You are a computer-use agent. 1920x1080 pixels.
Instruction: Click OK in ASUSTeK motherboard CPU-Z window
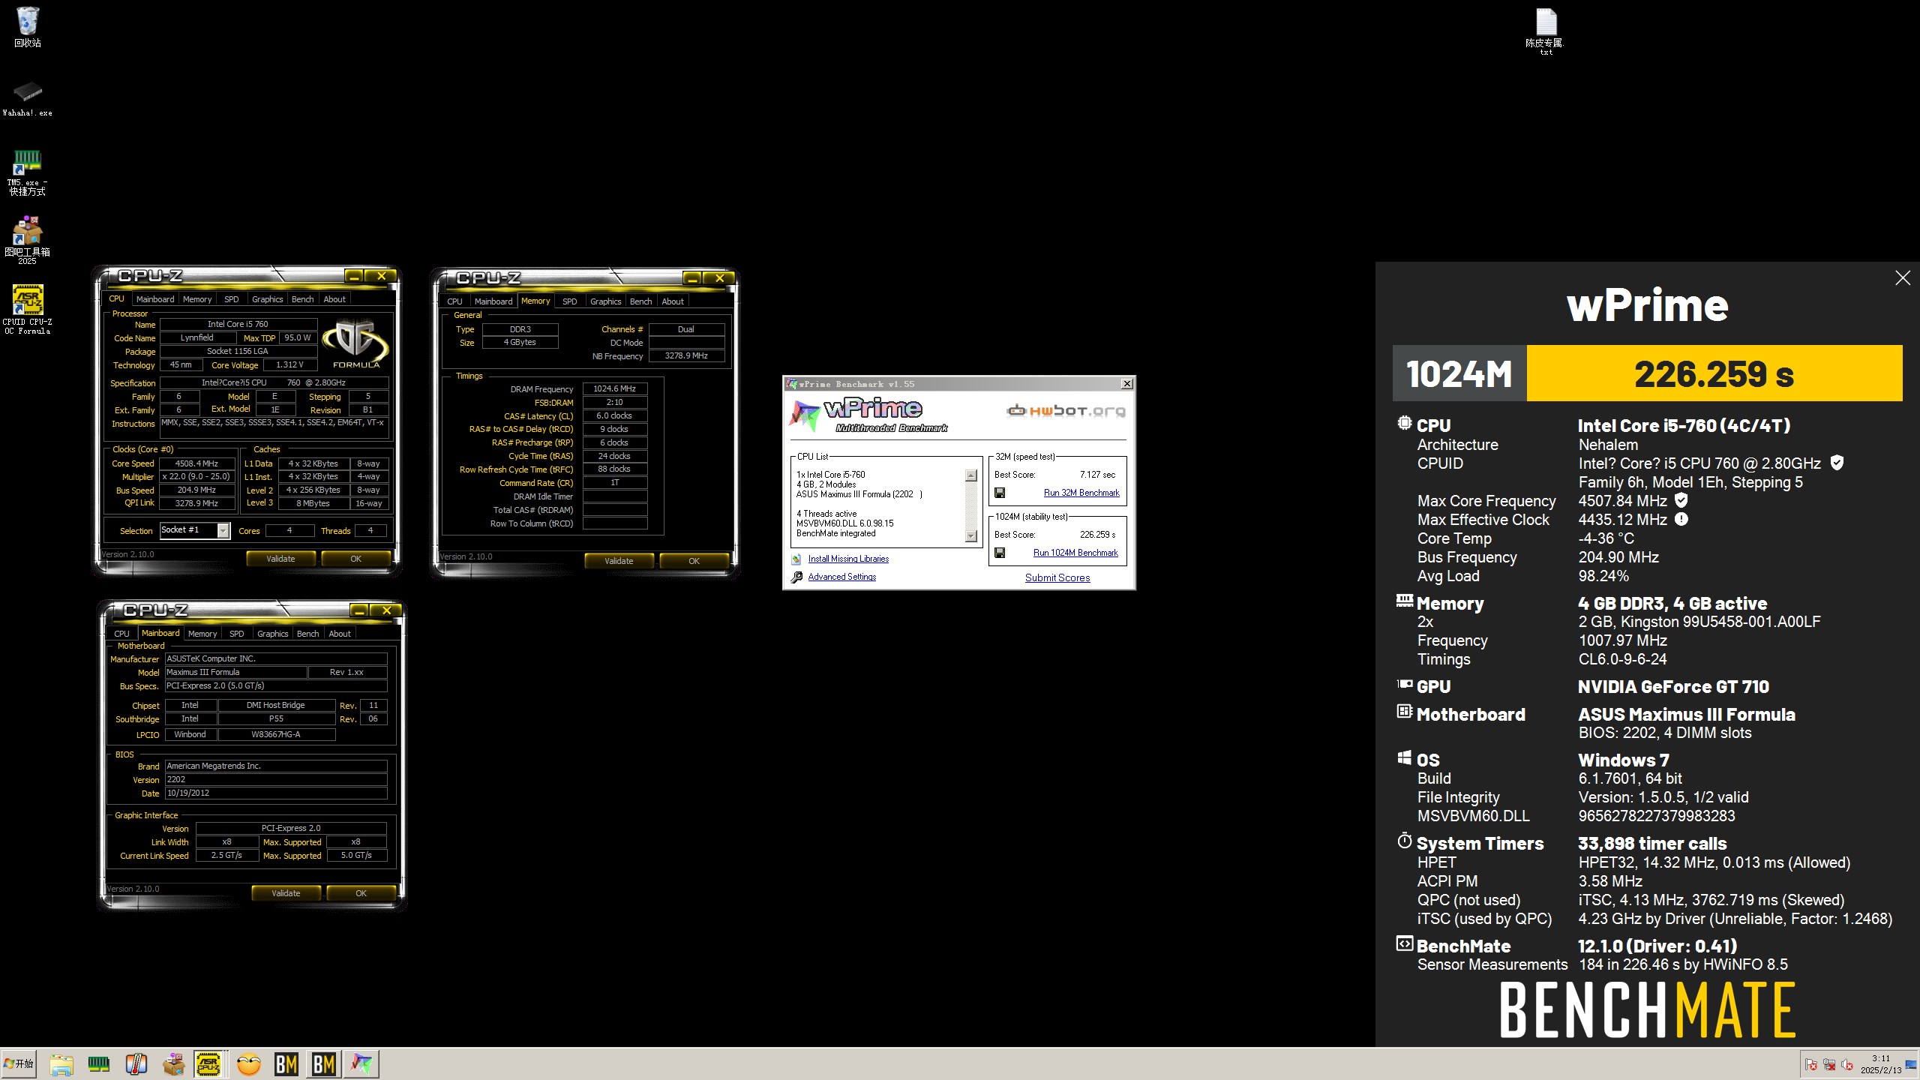click(361, 893)
